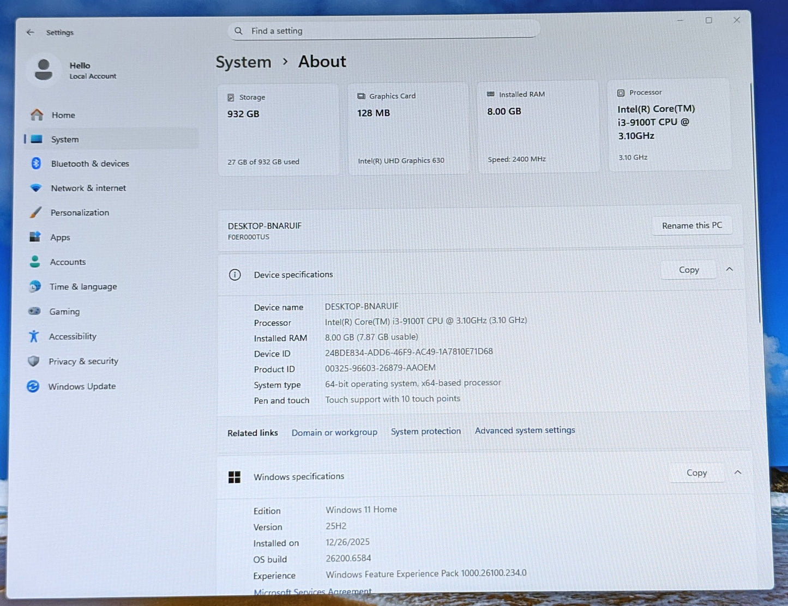Open the Advanced system settings link
The image size is (788, 606).
coord(525,431)
